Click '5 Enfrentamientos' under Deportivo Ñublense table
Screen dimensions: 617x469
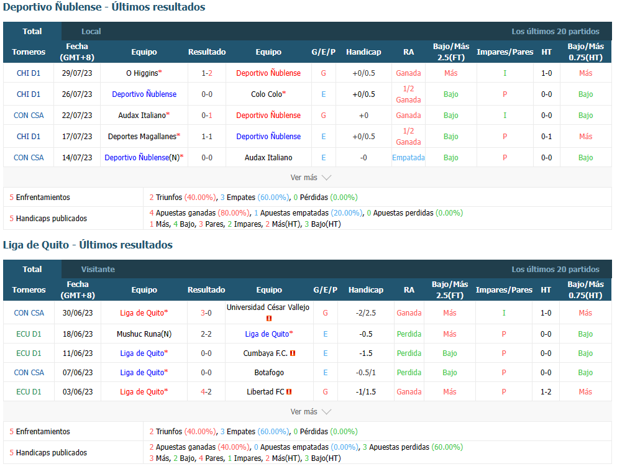[x=40, y=198]
